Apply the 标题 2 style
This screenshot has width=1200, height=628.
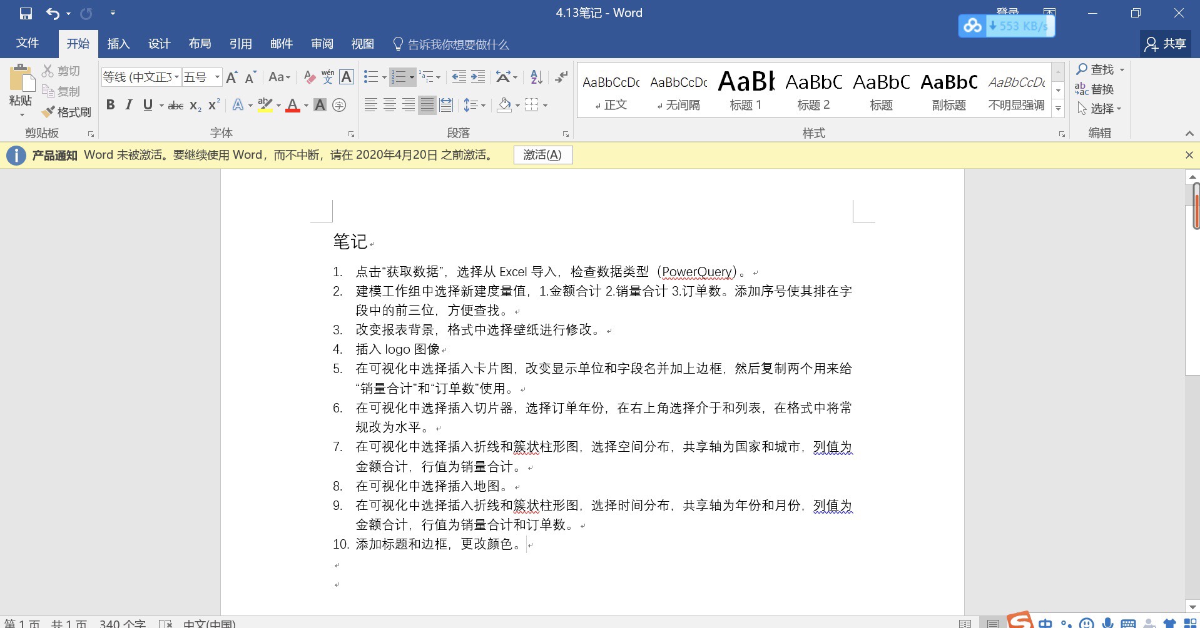813,89
